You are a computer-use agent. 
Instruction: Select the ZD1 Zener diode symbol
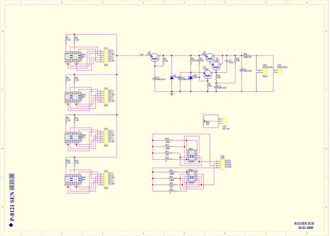[191, 78]
